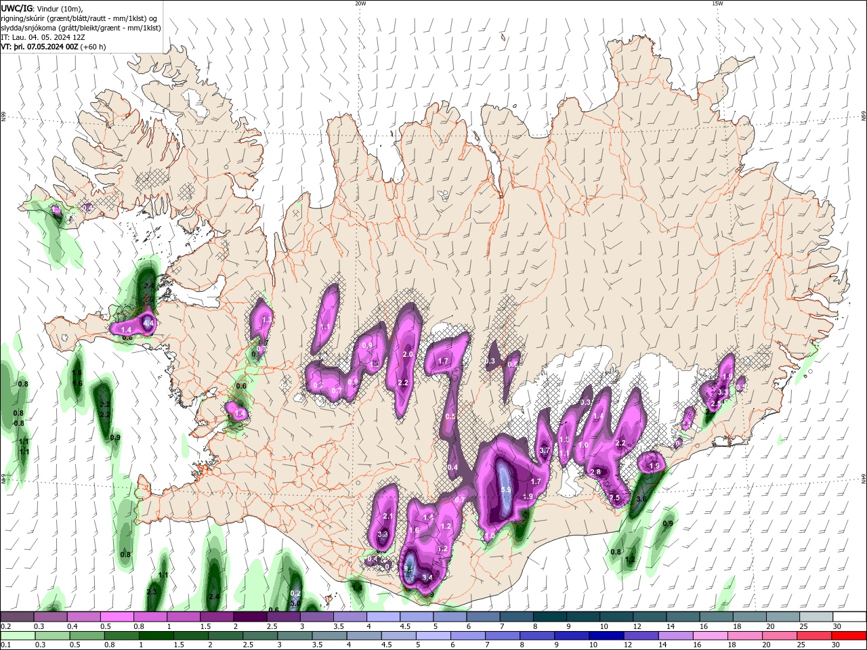
Task: Click the 5.9 precipitation value on the map
Action: point(505,490)
